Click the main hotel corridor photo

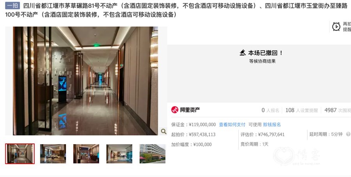click(85, 81)
